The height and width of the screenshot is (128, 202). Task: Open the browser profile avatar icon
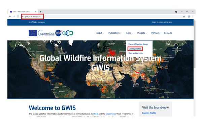coord(189,17)
